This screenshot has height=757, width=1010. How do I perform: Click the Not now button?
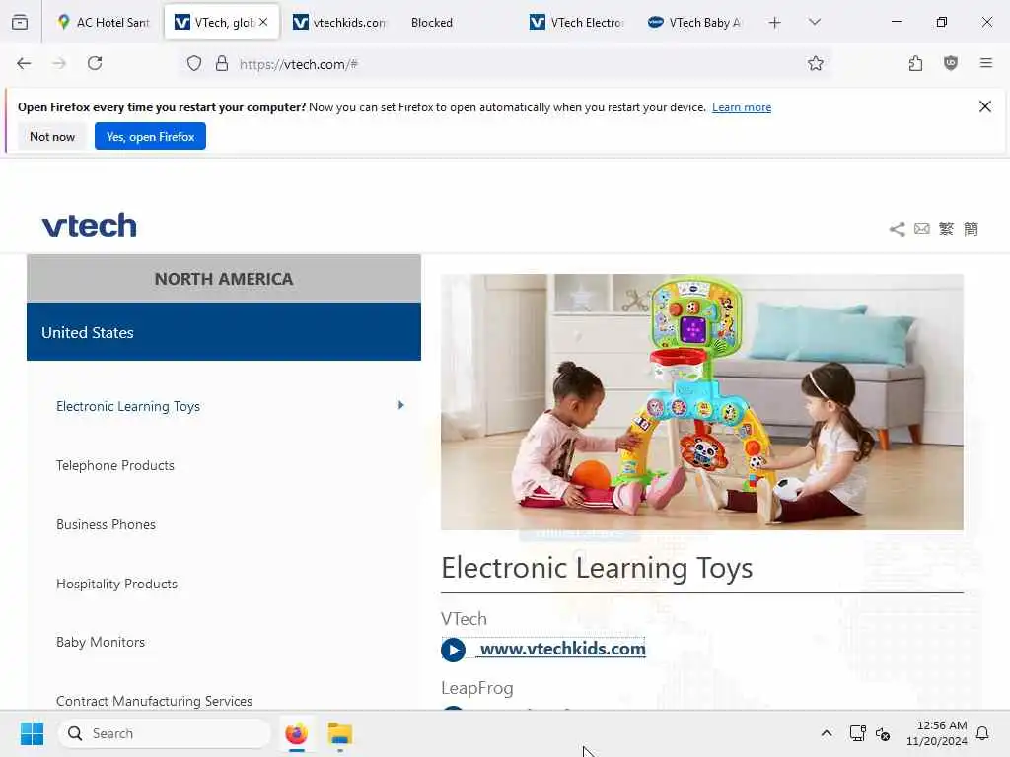tap(52, 136)
